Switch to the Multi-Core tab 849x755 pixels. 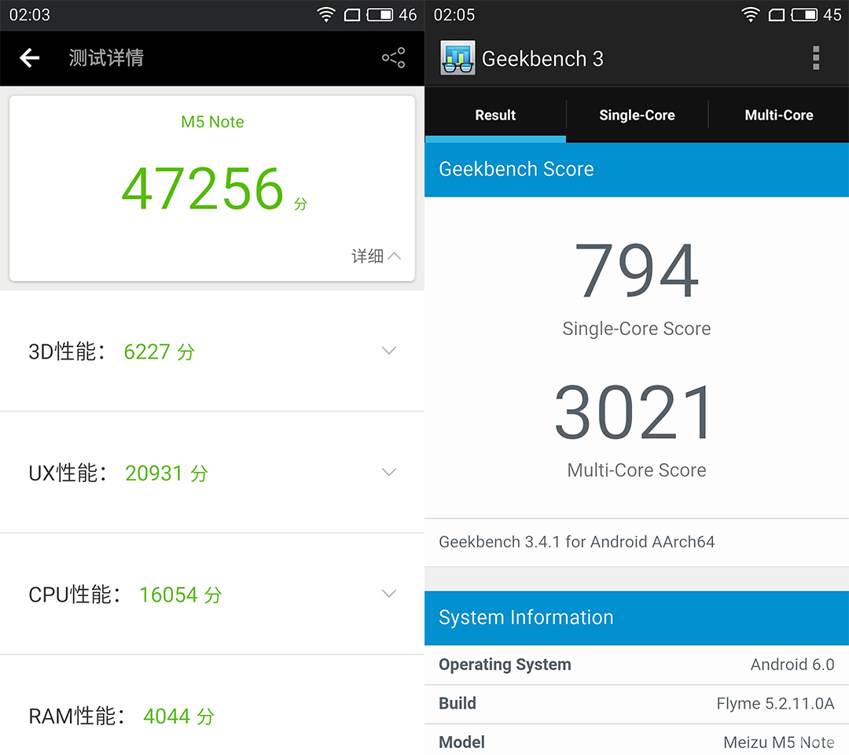click(x=778, y=116)
